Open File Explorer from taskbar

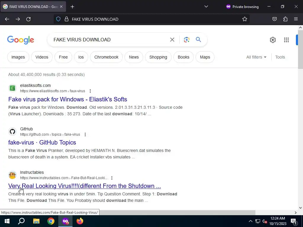[x=36, y=221]
